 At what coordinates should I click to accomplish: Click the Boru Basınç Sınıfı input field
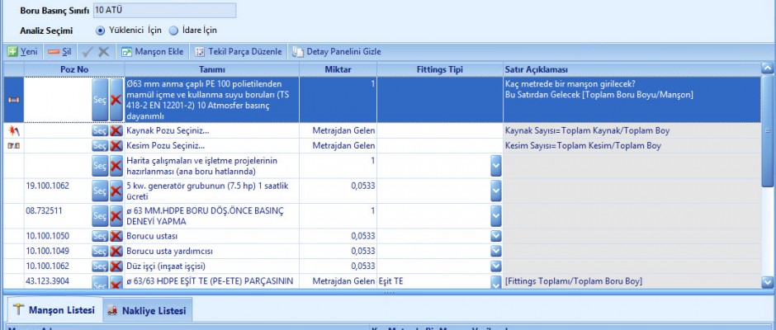163,11
